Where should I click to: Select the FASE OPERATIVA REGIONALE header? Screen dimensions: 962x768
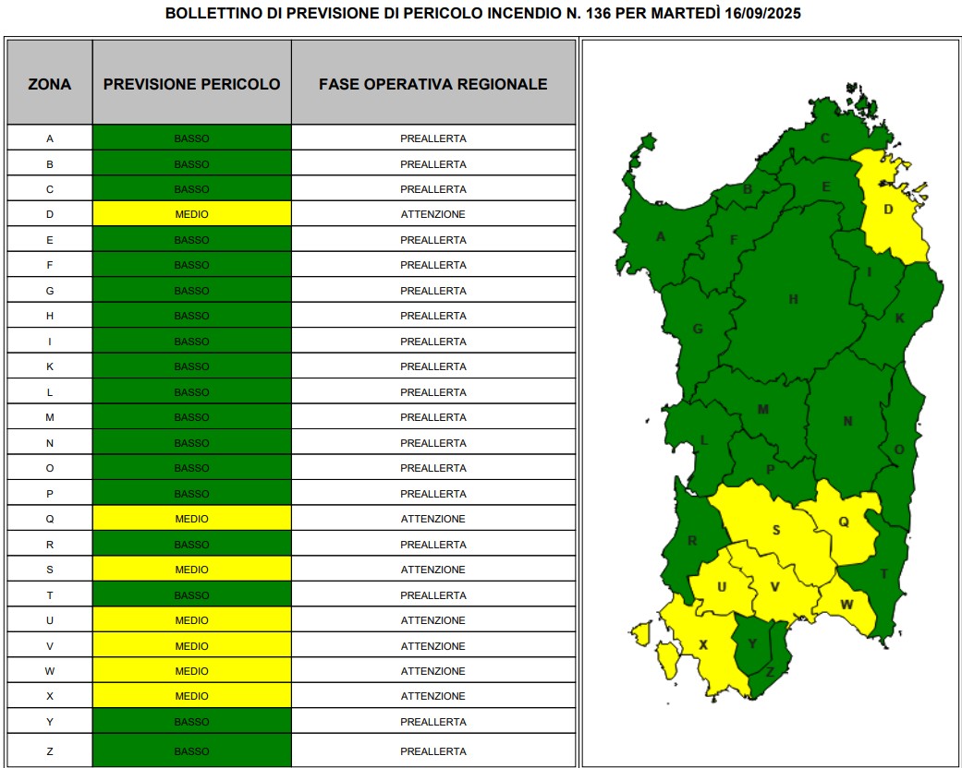pyautogui.click(x=433, y=84)
